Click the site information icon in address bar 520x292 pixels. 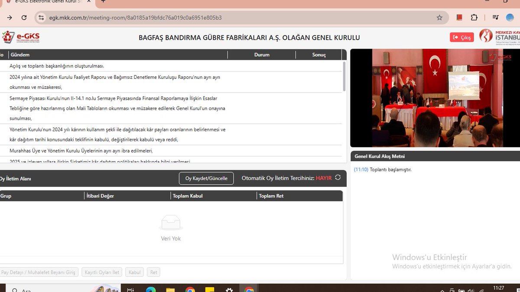click(x=41, y=18)
